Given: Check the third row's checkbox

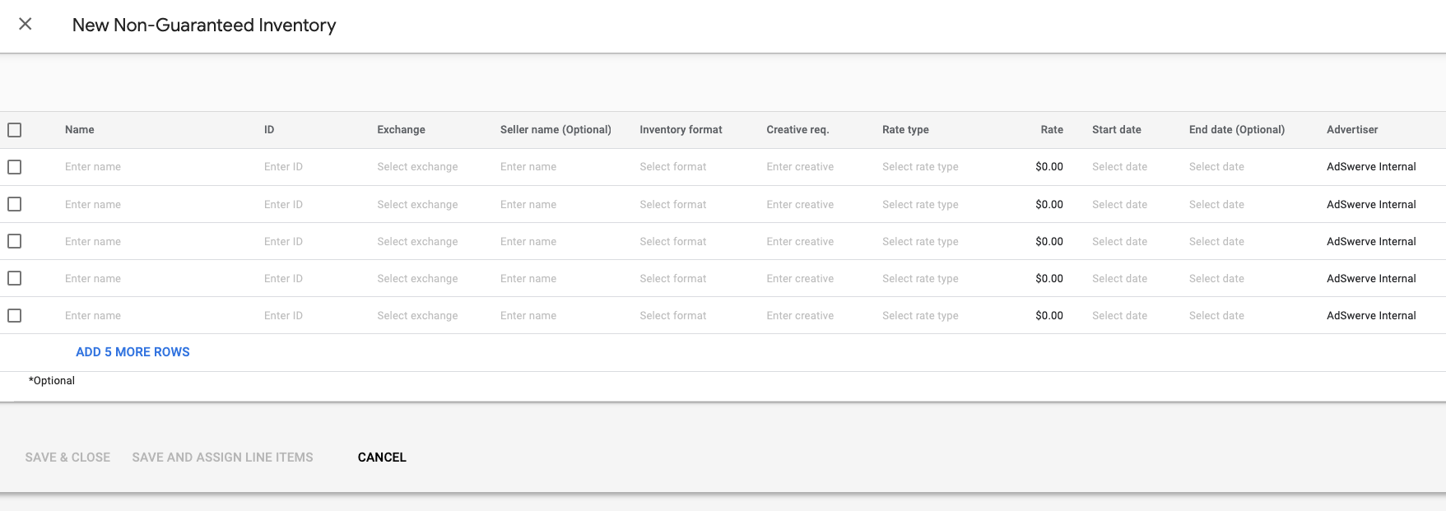Looking at the screenshot, I should [x=15, y=241].
